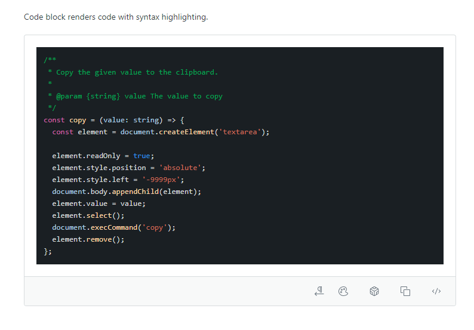Open the theme palette icon
Viewport: 474px width, 330px height.
tap(343, 291)
